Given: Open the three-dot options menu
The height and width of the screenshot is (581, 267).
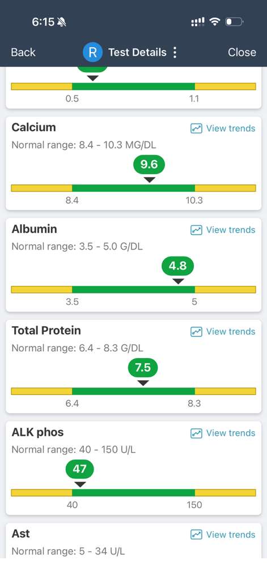Looking at the screenshot, I should point(175,52).
